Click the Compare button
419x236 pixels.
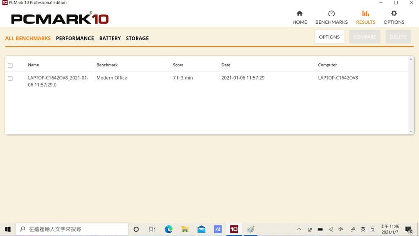click(365, 37)
